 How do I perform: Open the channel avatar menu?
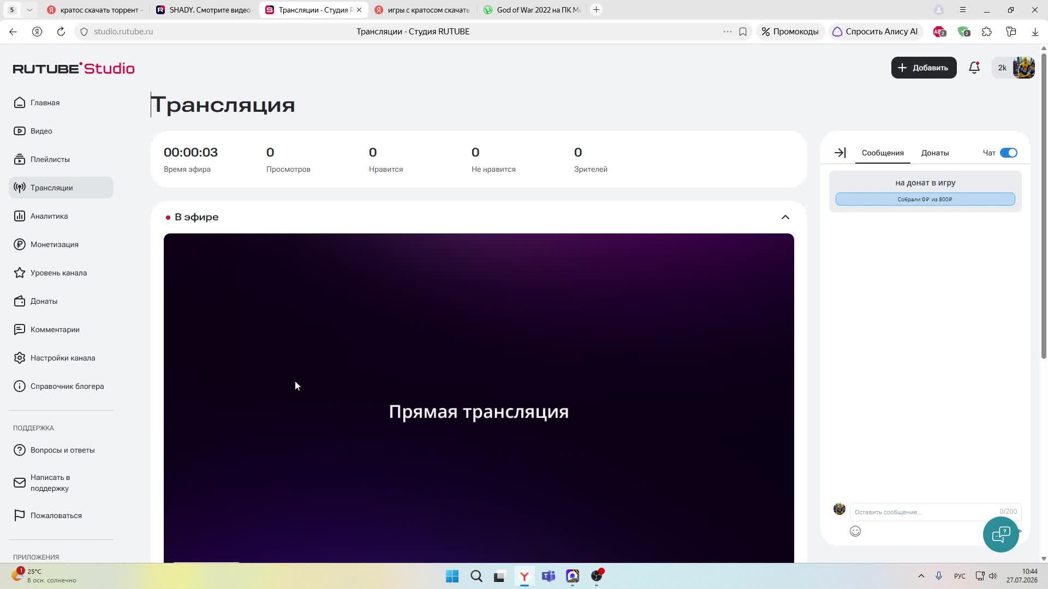tap(1023, 68)
